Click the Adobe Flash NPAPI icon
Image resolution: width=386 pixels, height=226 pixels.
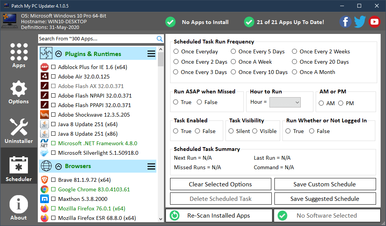(45, 95)
